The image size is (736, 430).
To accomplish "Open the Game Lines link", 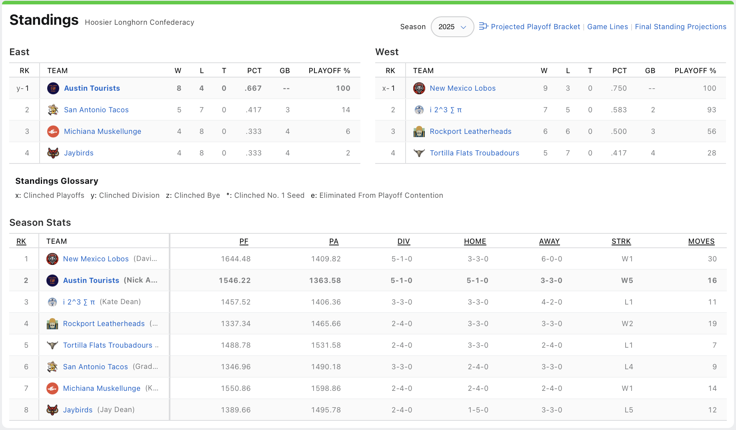I will point(607,27).
